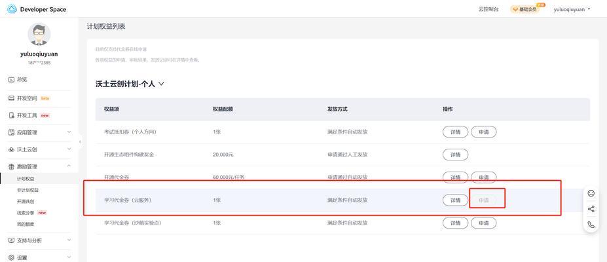
Task: Select 开源共创 in the sidebar
Action: coord(26,201)
